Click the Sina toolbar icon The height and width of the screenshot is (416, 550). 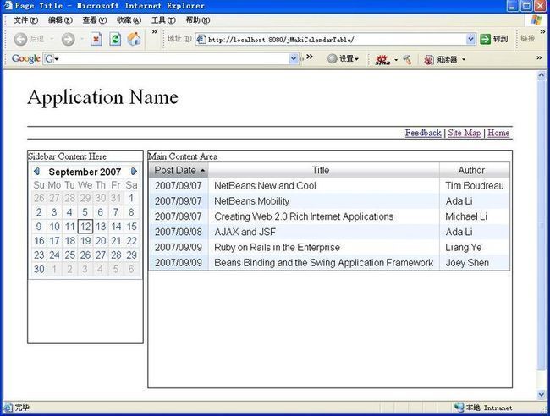382,59
